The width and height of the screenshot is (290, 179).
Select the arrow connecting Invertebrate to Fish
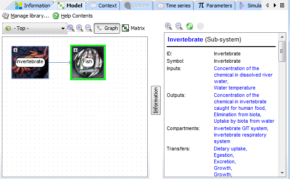click(x=60, y=62)
